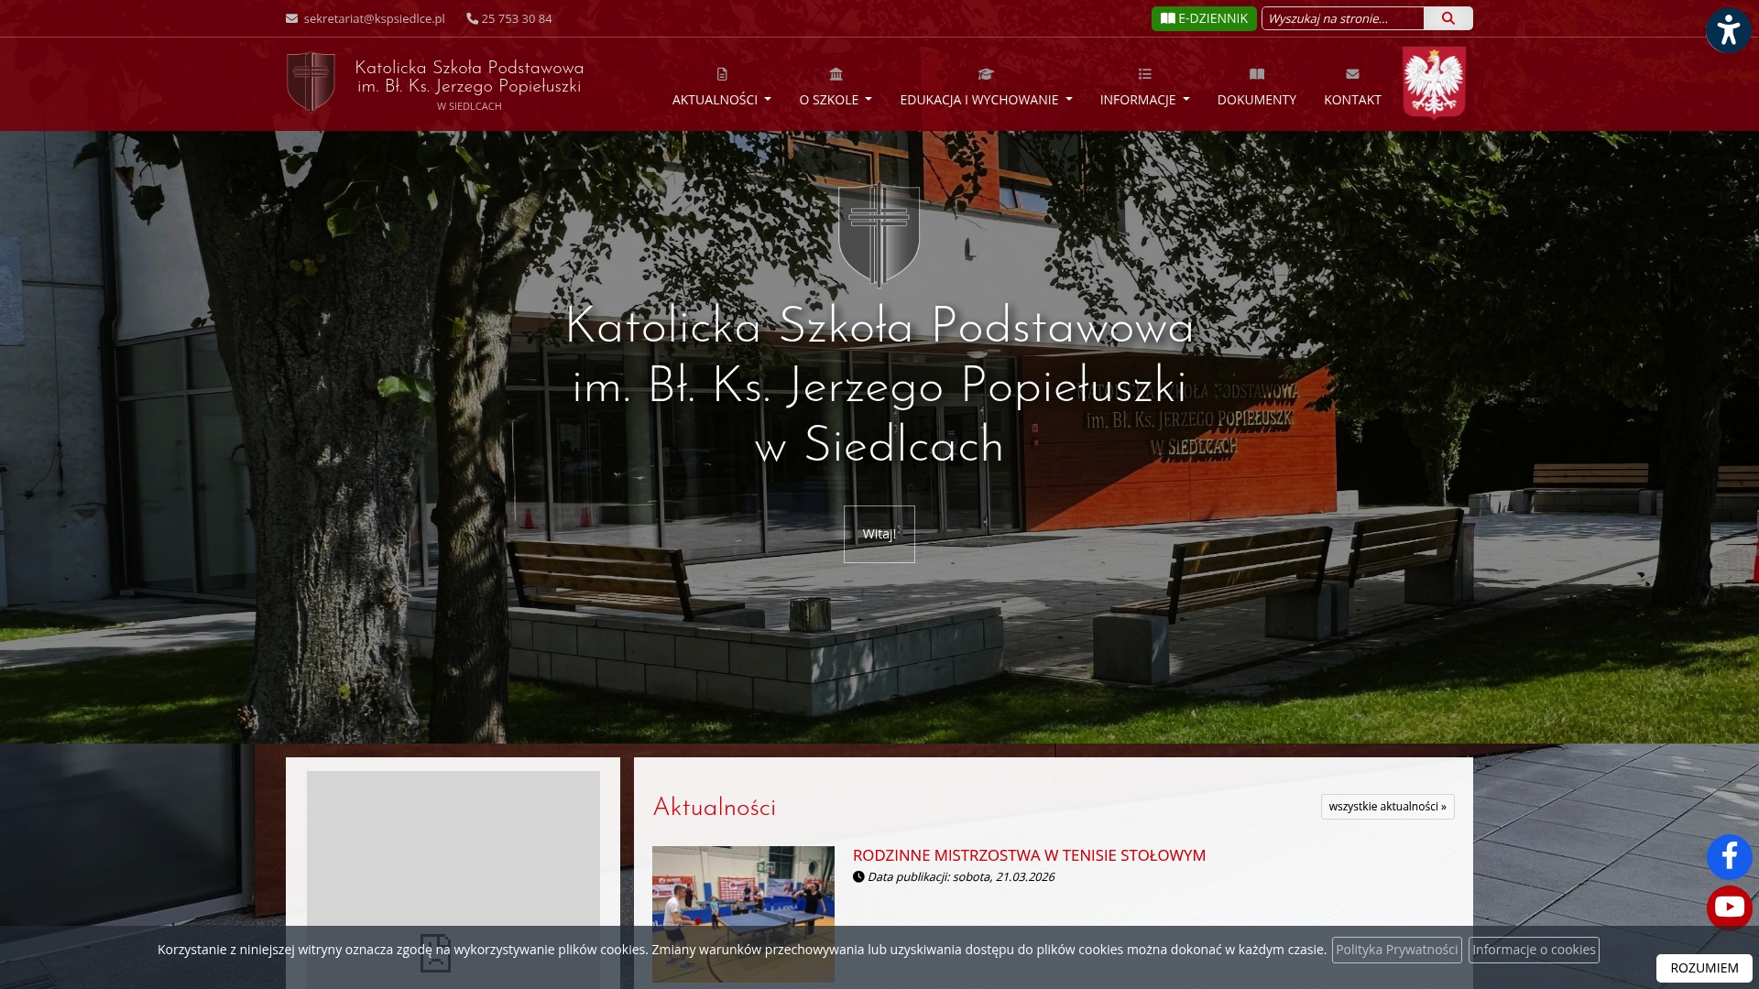Open the INFORMACJE dropdown menu
Screen dimensions: 1759x989
(1143, 100)
